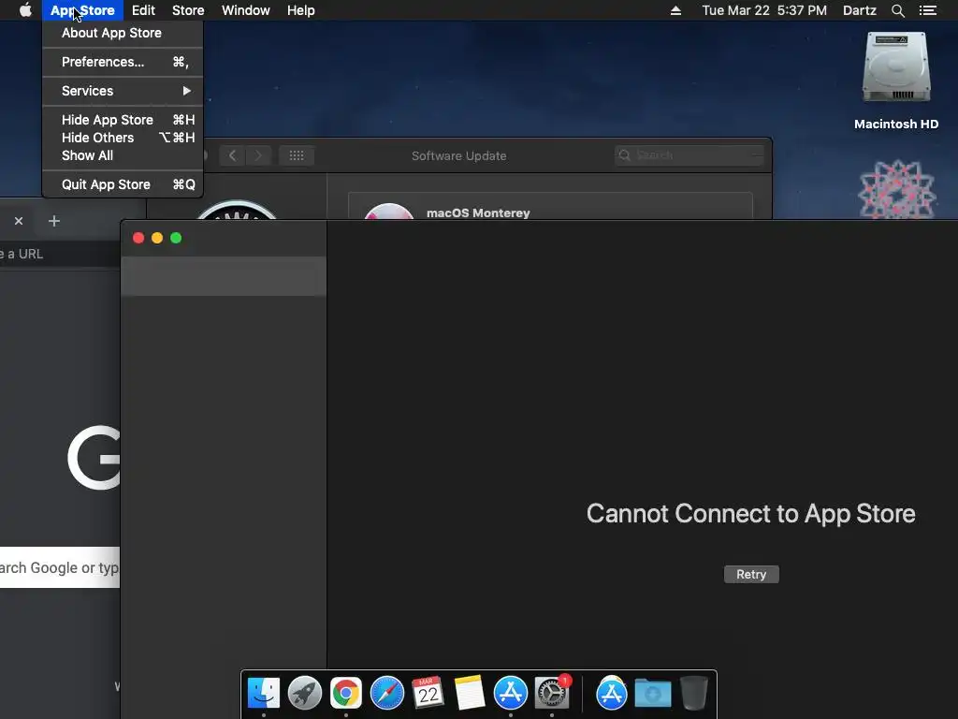Image resolution: width=958 pixels, height=719 pixels.
Task: Open the Window menu
Action: point(246,10)
